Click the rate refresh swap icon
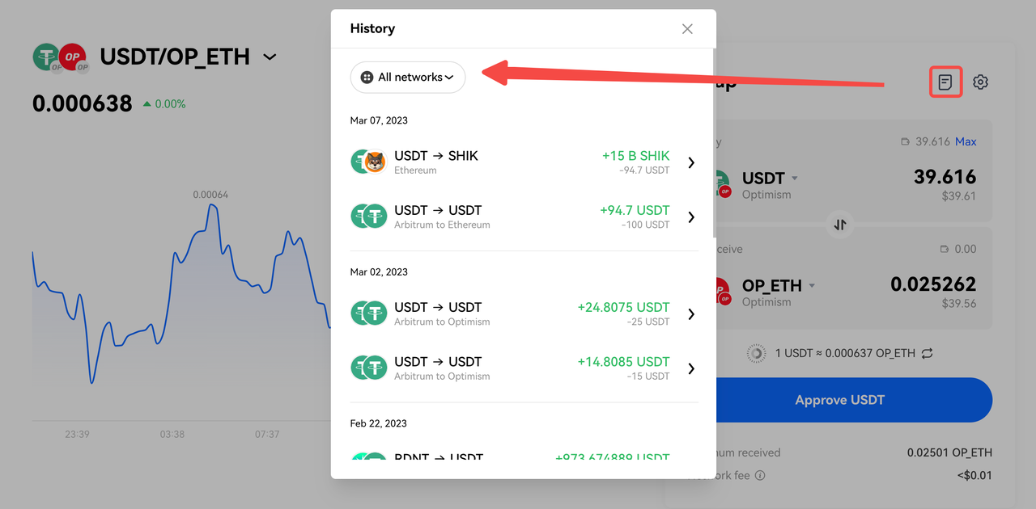 [x=928, y=353]
